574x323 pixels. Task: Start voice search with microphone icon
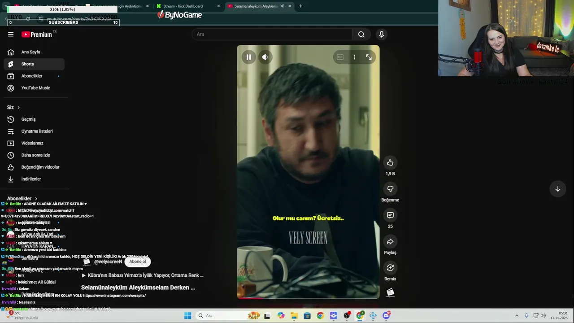(x=382, y=35)
